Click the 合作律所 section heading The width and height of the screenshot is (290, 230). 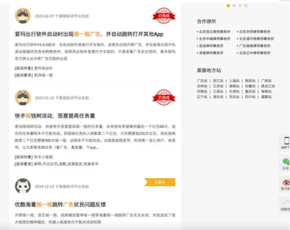point(206,22)
